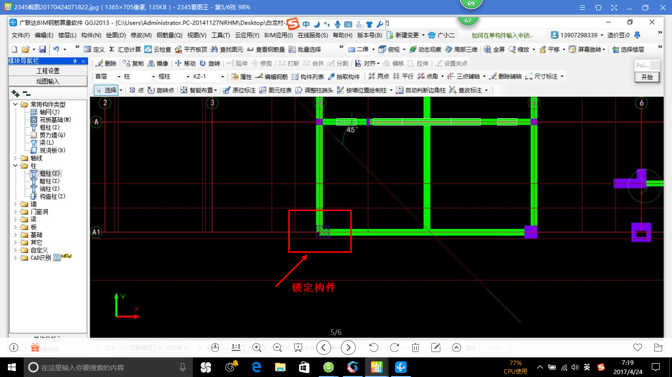Open 图元柱表 column table

point(275,90)
